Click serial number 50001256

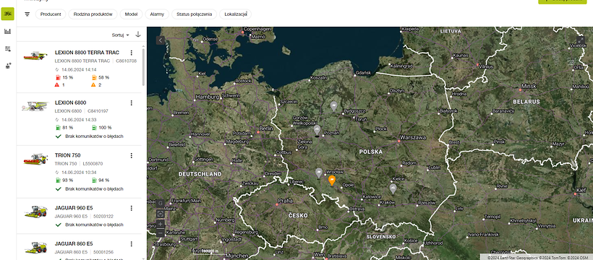pos(103,252)
